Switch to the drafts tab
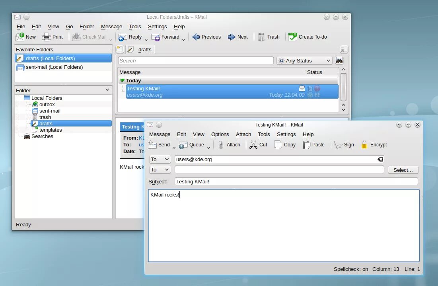 [140, 49]
